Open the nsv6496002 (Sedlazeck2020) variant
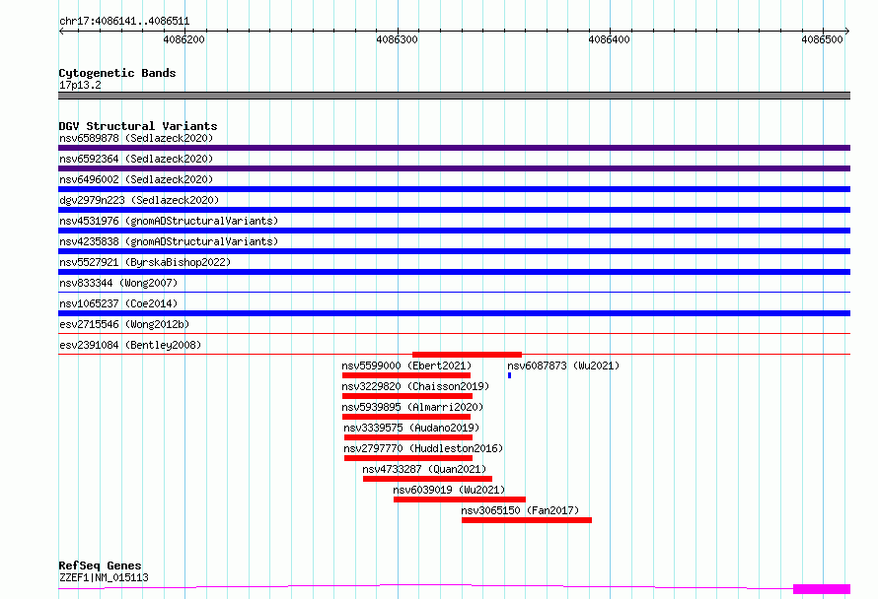The height and width of the screenshot is (599, 878). [x=136, y=179]
